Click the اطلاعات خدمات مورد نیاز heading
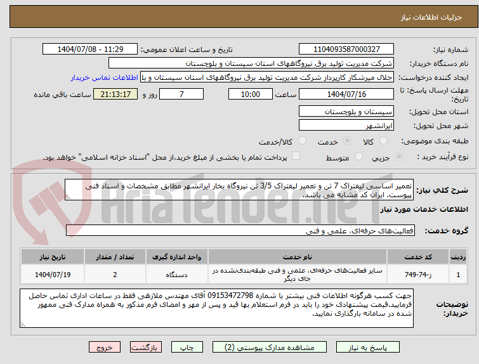The image size is (479, 364). [x=424, y=209]
